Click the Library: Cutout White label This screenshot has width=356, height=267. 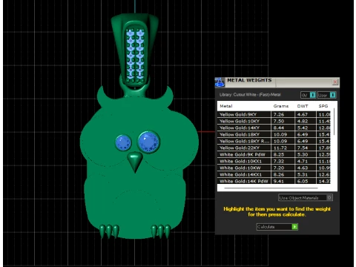click(250, 95)
